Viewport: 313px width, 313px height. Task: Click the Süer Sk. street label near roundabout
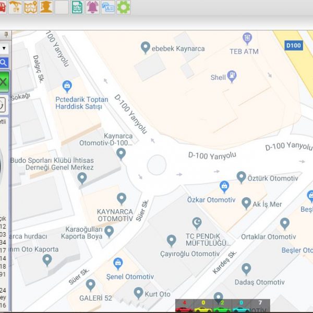[142, 210]
